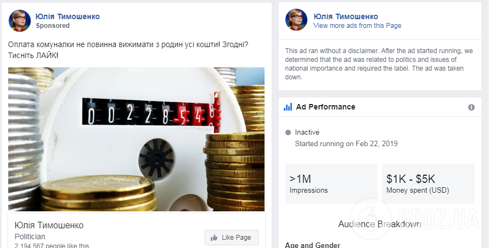Click the Ad Performance header title
Screen dimensions: 489x248
pos(325,107)
